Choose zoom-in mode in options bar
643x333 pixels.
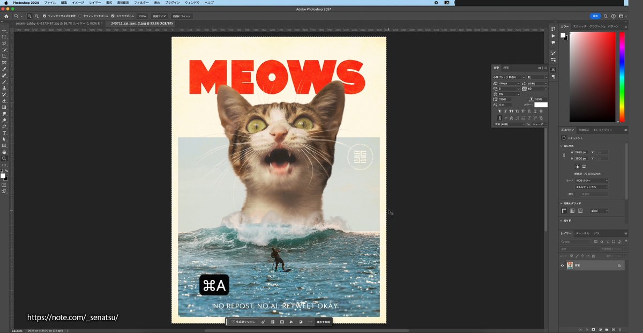29,16
